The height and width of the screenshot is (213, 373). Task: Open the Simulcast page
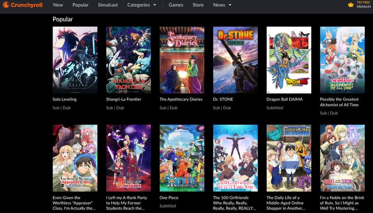[108, 5]
